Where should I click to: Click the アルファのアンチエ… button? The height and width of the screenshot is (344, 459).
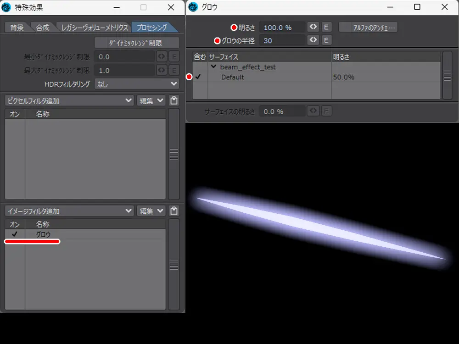tap(368, 27)
